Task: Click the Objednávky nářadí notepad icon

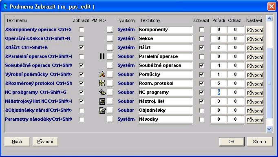Action: point(102,110)
